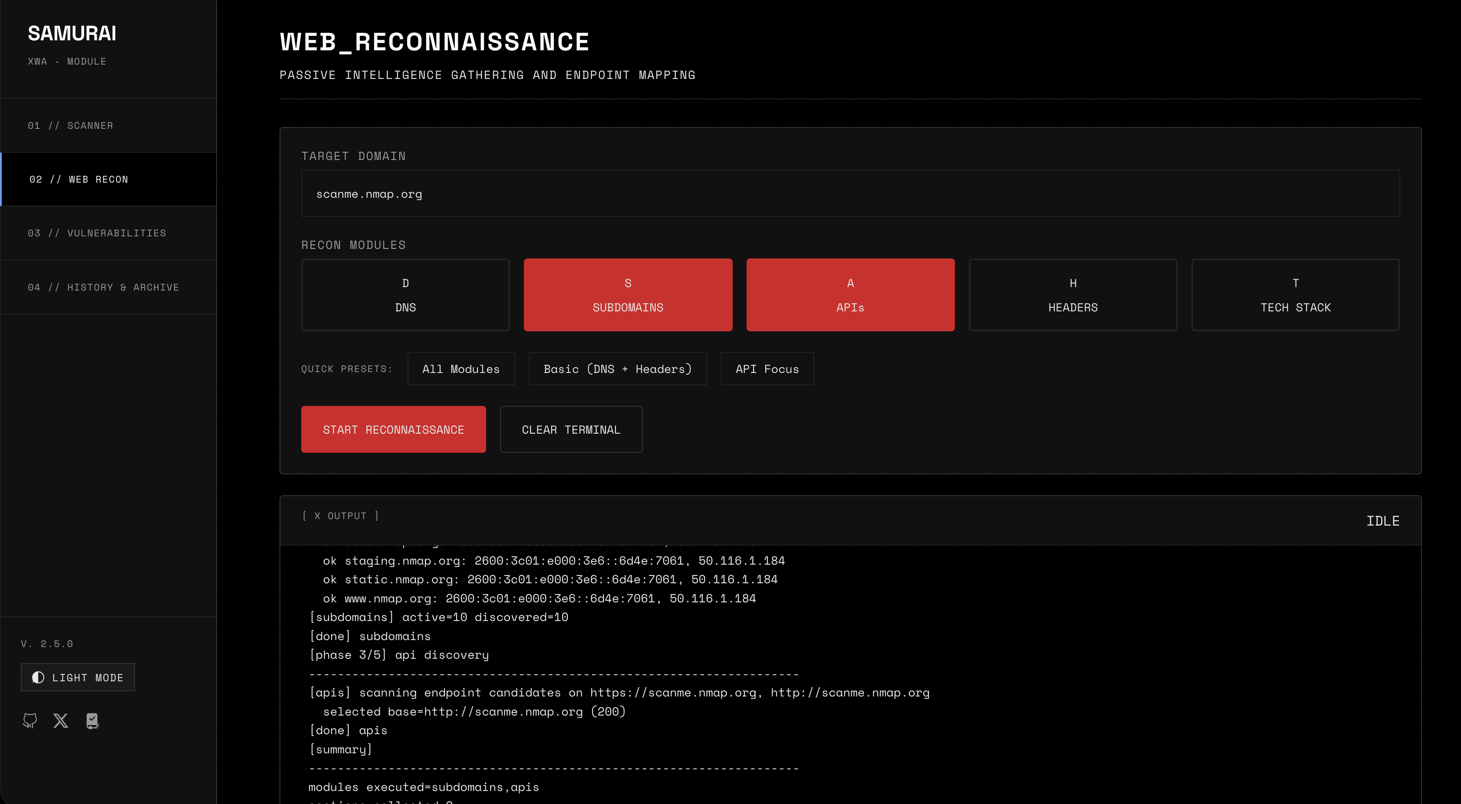
Task: Click the V. 2.5.0 version label
Action: [x=47, y=644]
